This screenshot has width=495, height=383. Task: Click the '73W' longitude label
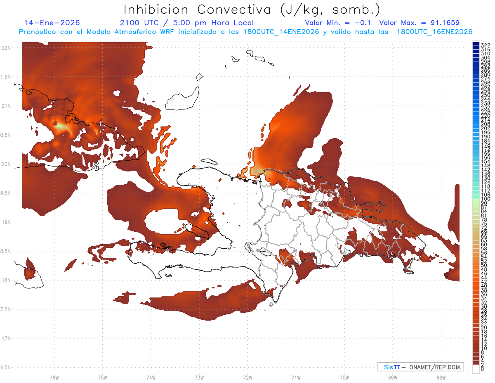click(x=199, y=377)
